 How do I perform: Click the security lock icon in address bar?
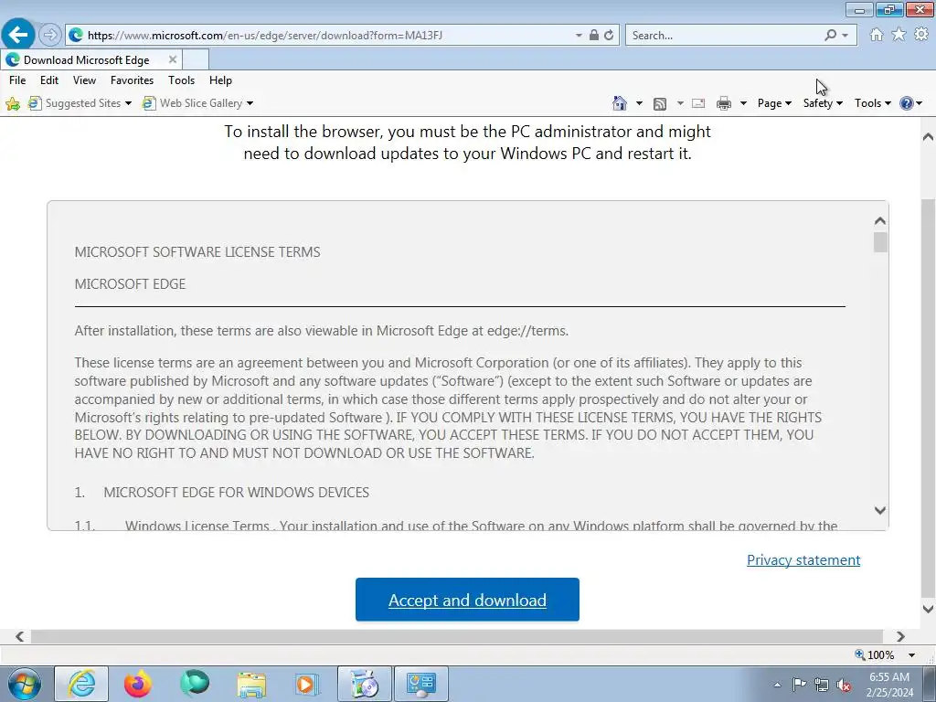(593, 36)
